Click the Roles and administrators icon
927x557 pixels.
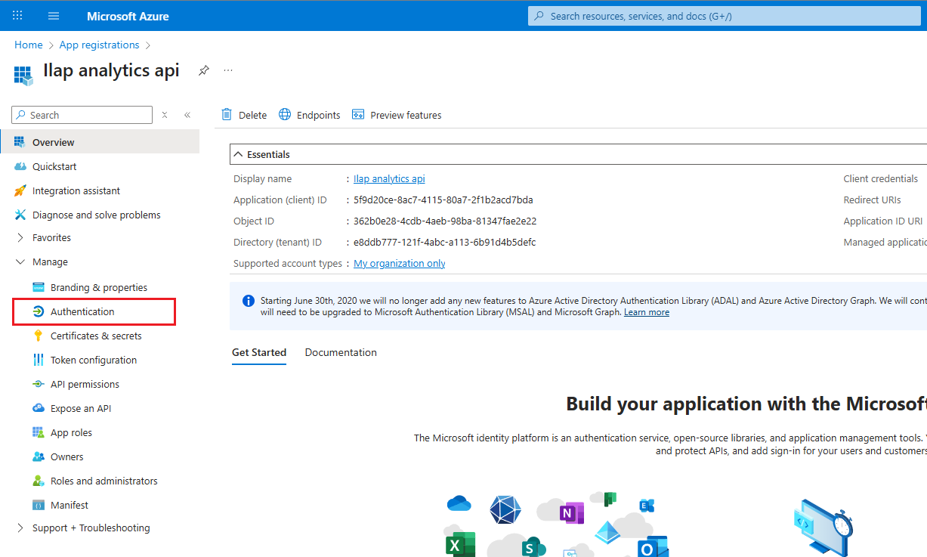[x=38, y=481]
